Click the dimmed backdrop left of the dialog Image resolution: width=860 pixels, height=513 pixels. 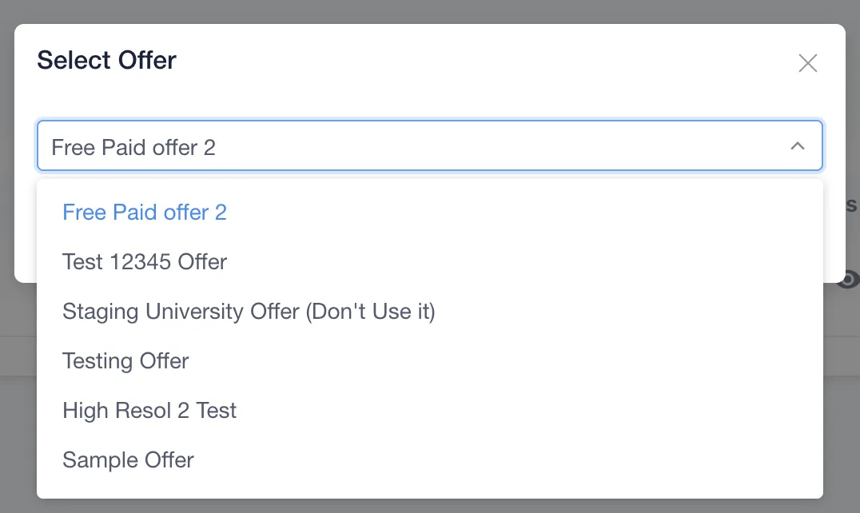pos(6,160)
